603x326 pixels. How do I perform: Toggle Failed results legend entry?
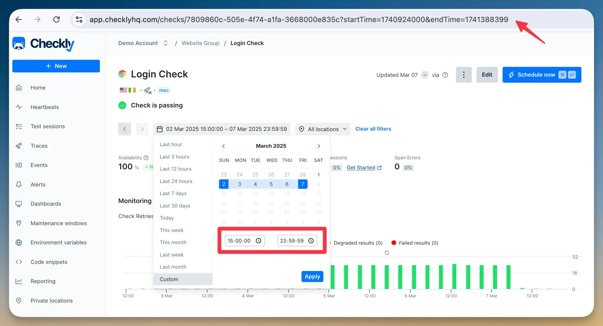click(x=415, y=243)
